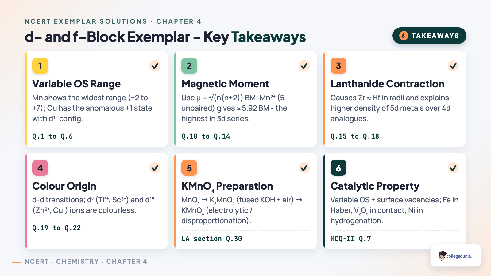
Task: Toggle the checkmark on Lanthanide Contraction card
Action: 453,66
